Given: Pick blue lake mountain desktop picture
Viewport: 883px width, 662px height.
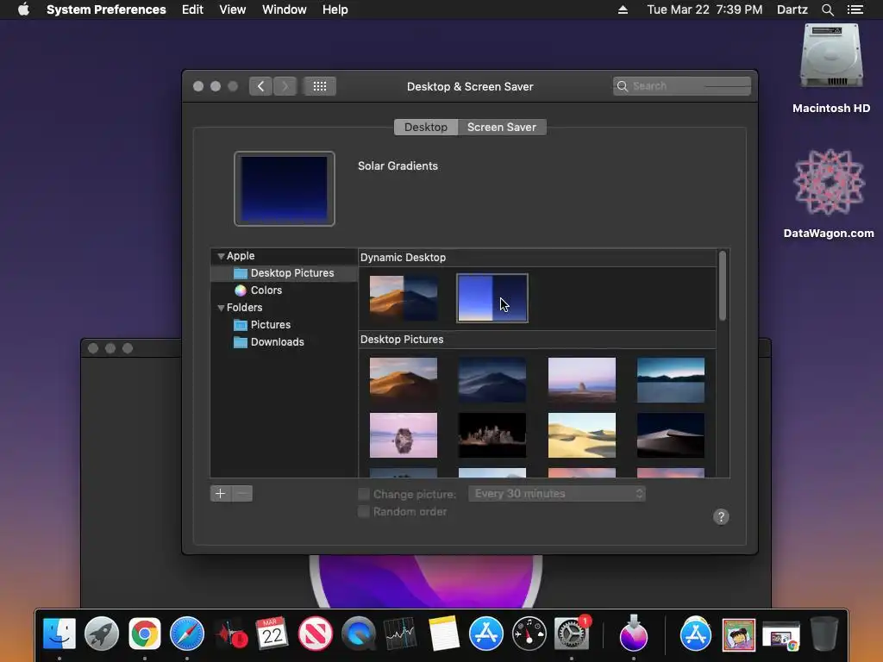Looking at the screenshot, I should tap(671, 380).
